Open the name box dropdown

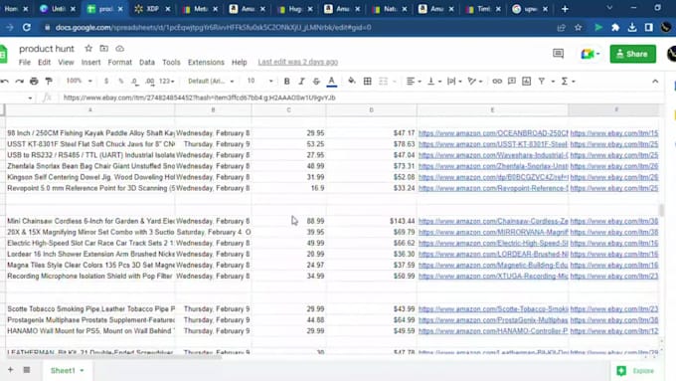tap(30, 97)
